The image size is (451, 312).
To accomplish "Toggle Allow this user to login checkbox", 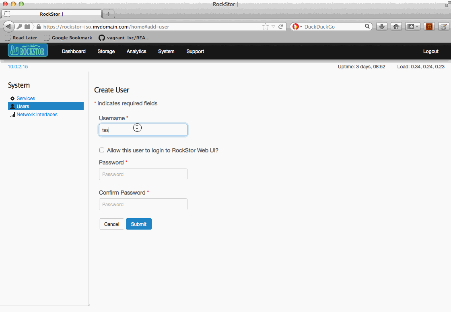I will coord(102,150).
